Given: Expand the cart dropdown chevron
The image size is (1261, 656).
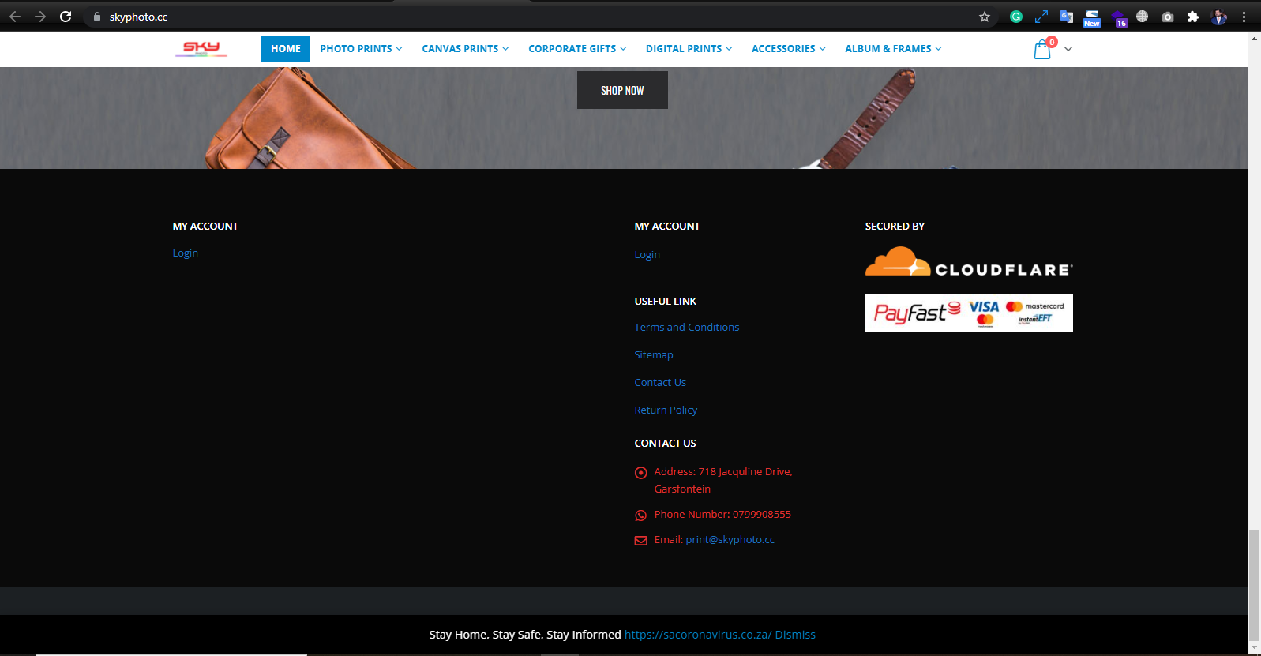Looking at the screenshot, I should point(1068,49).
